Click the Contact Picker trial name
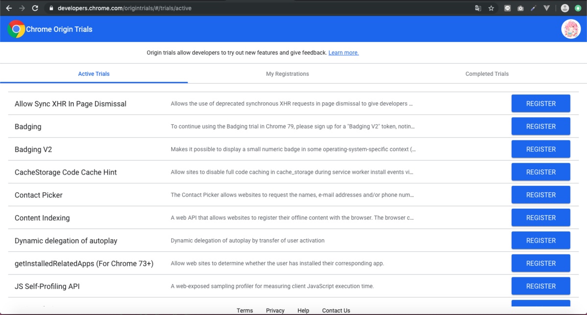Viewport: 587px width, 315px height. (x=39, y=195)
